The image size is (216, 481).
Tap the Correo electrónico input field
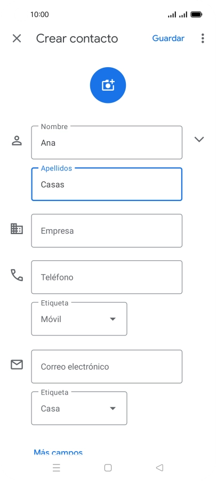click(x=107, y=366)
